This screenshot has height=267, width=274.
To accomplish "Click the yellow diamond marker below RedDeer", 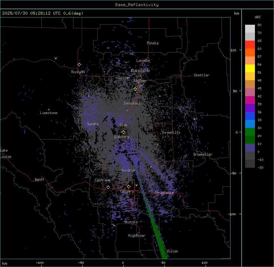I will tap(135, 89).
